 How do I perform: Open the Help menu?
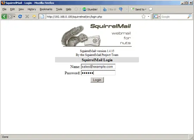(68, 9)
